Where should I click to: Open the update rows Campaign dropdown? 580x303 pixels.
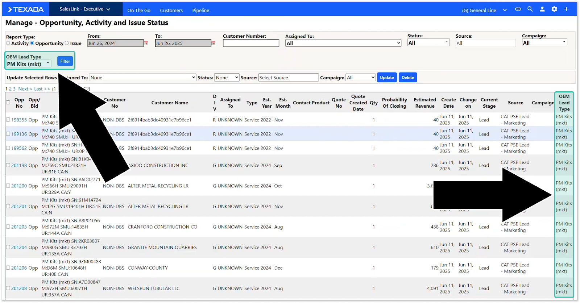coord(361,78)
